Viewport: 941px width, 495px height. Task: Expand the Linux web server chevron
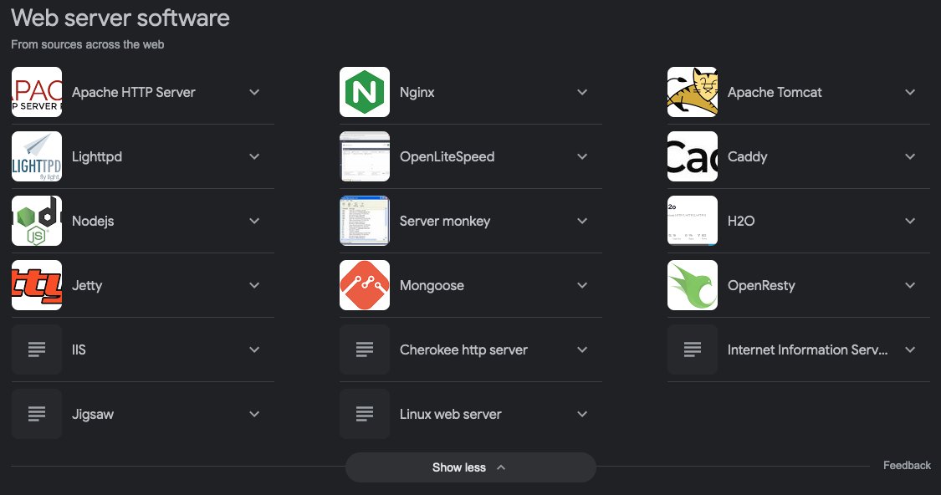point(582,414)
